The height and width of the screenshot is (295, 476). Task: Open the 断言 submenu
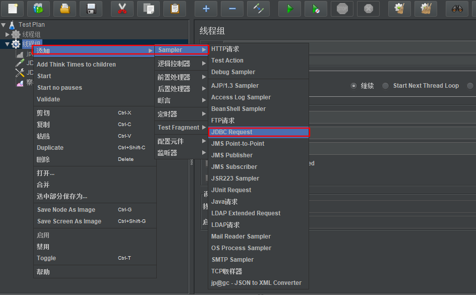click(x=182, y=100)
